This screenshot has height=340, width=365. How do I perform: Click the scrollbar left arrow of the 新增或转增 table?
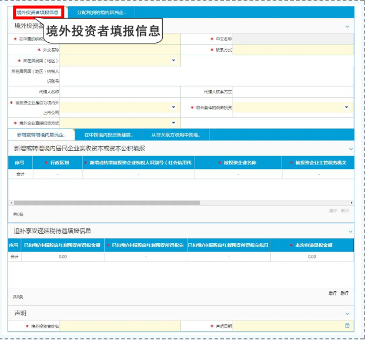(11, 203)
